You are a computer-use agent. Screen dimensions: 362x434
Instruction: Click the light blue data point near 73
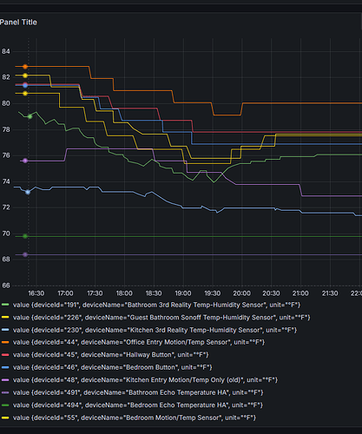pos(28,192)
